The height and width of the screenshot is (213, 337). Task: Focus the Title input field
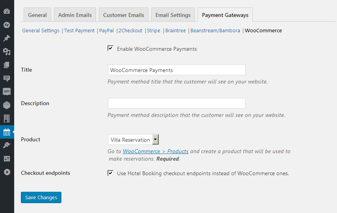click(177, 70)
